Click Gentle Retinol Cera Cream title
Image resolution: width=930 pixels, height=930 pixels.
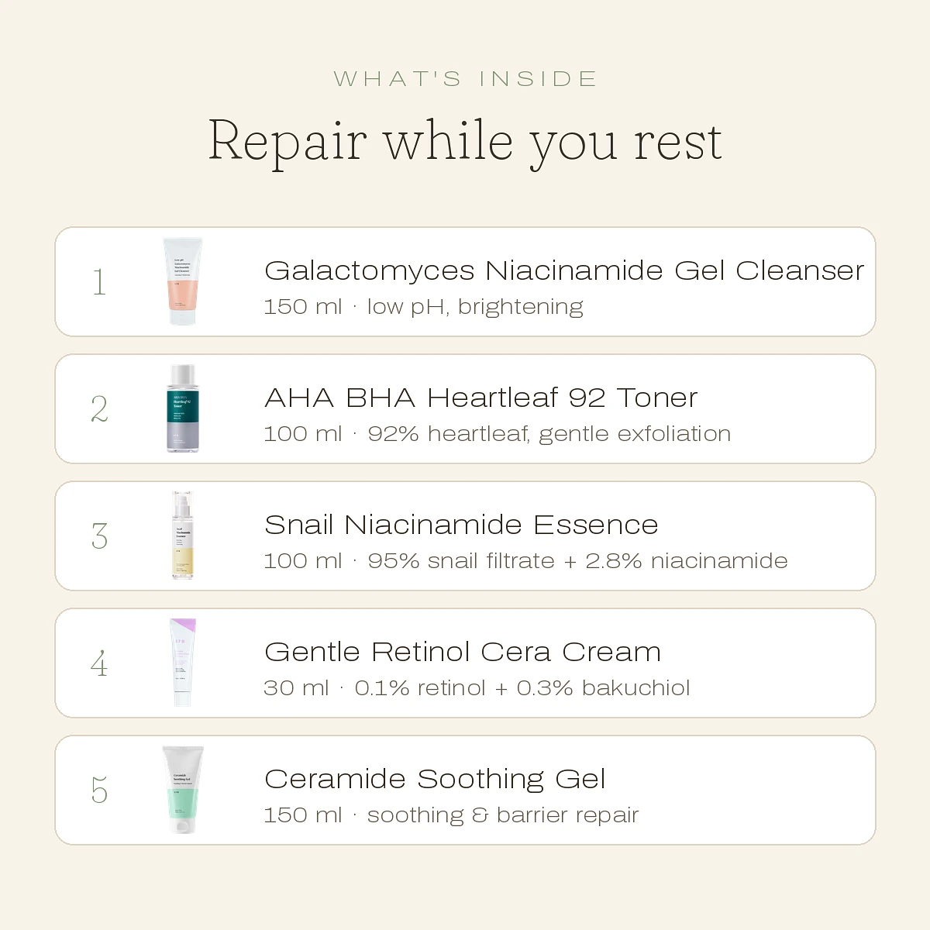463,652
